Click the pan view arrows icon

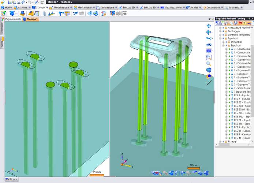point(209,26)
